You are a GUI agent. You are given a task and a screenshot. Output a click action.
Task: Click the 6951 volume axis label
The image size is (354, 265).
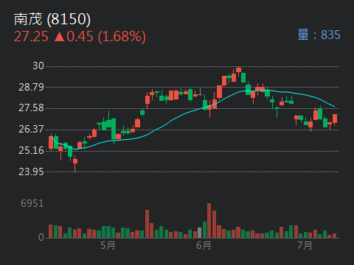click(x=32, y=203)
